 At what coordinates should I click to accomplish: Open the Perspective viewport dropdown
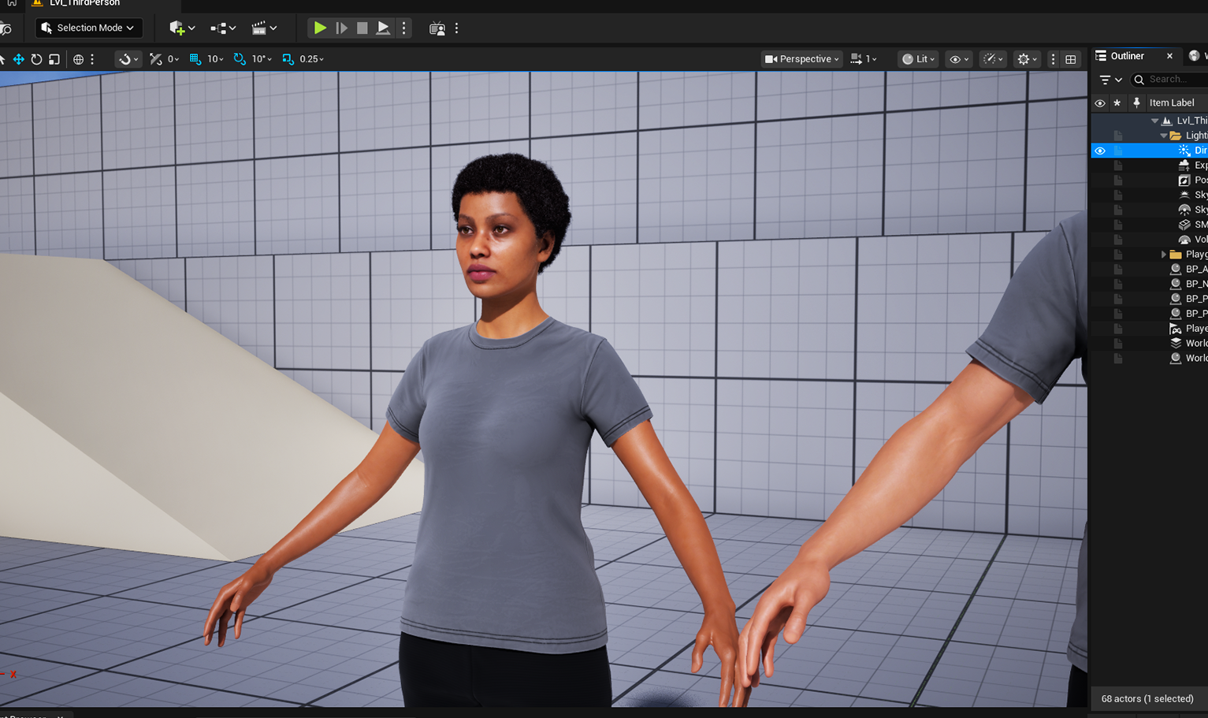(x=801, y=58)
